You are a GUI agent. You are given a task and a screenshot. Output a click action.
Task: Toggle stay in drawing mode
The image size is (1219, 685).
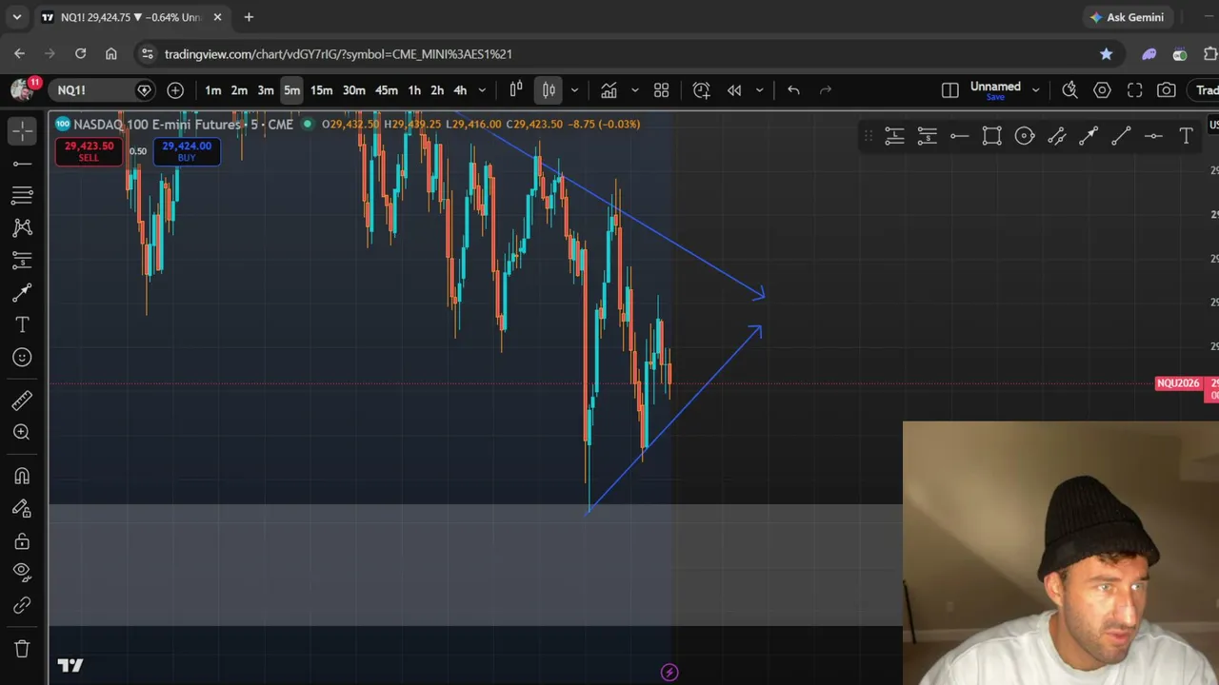coord(22,508)
